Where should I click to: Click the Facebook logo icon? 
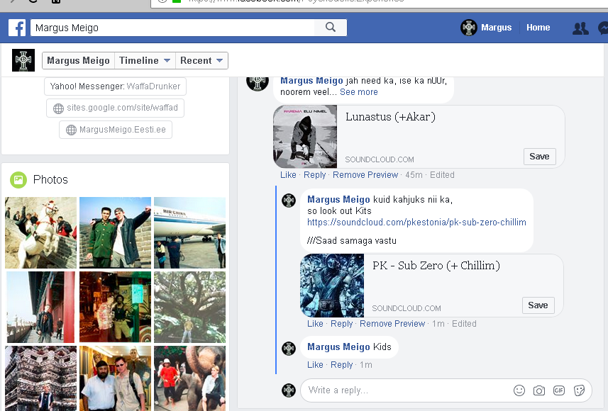tap(17, 28)
